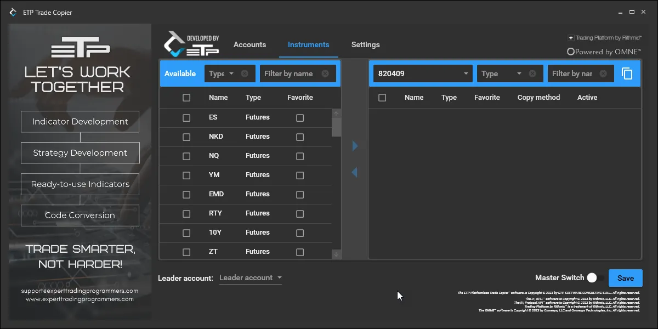Click the instruments list scrollbar thumb
The height and width of the screenshot is (329, 658).
337,127
